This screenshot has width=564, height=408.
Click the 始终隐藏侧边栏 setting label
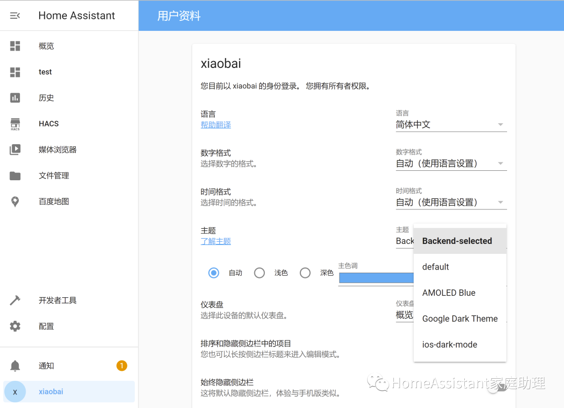click(227, 382)
